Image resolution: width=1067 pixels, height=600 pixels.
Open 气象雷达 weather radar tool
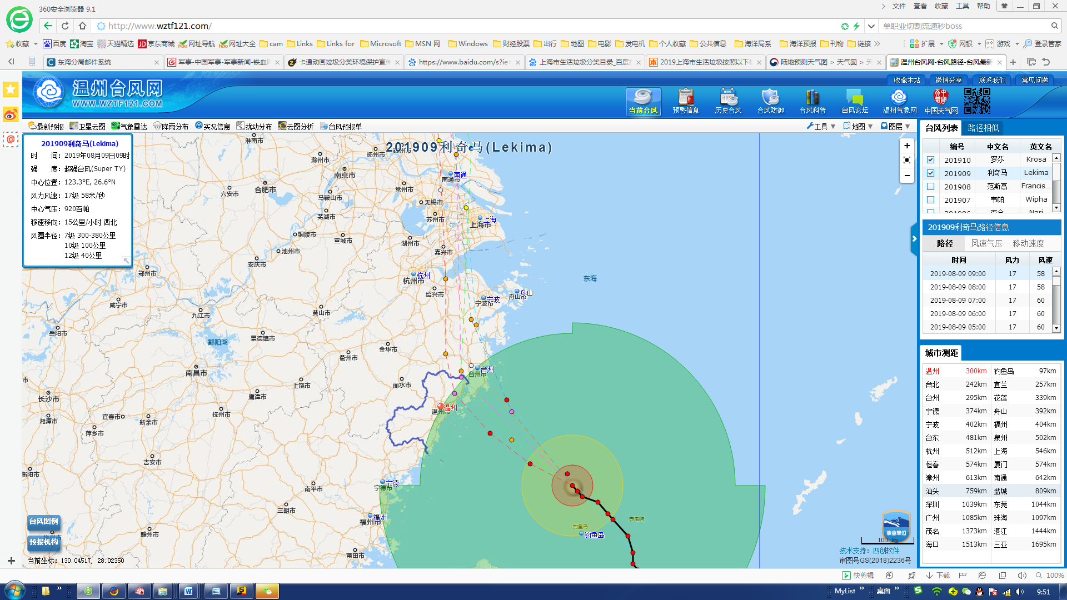pos(129,127)
